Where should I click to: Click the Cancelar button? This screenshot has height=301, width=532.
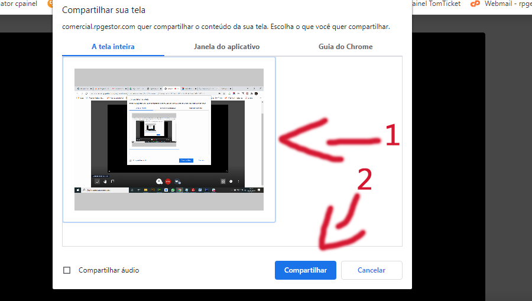click(371, 270)
